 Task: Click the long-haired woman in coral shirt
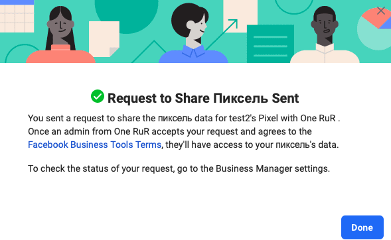click(x=60, y=35)
